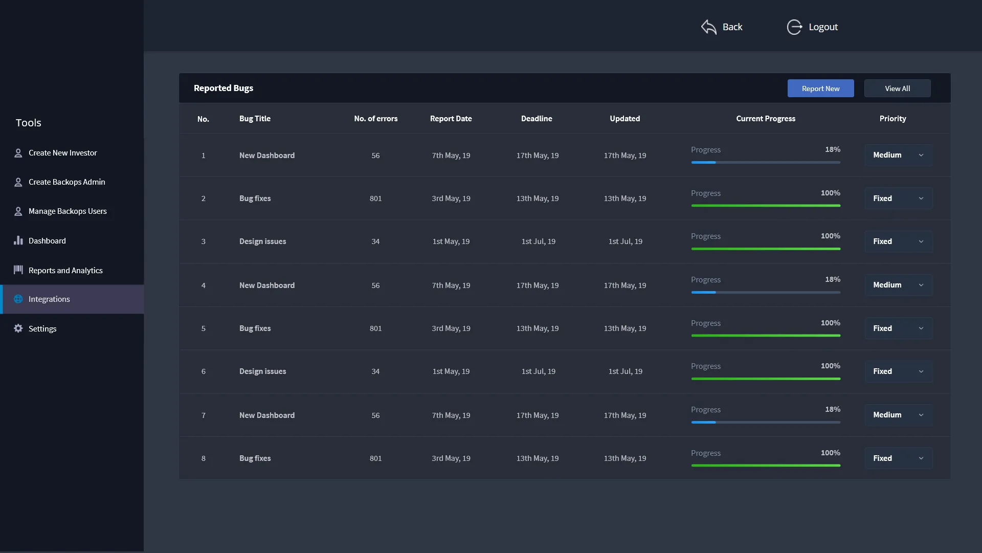The image size is (982, 553).
Task: Click the Create New Investor user icon
Action: 18,153
